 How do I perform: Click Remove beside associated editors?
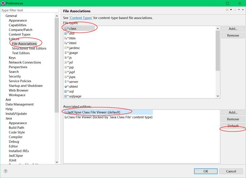coord(233,119)
